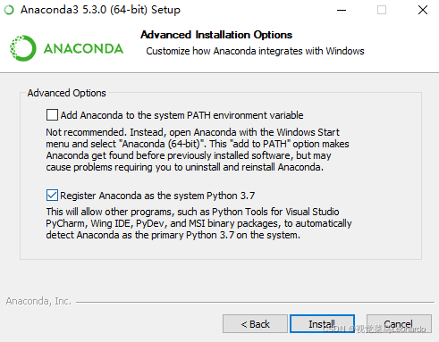Click the Advanced Installation Options heading
Image resolution: width=439 pixels, height=342 pixels.
click(216, 35)
